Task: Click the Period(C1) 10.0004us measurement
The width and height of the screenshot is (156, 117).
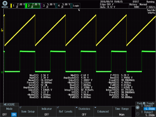Action: [39, 83]
